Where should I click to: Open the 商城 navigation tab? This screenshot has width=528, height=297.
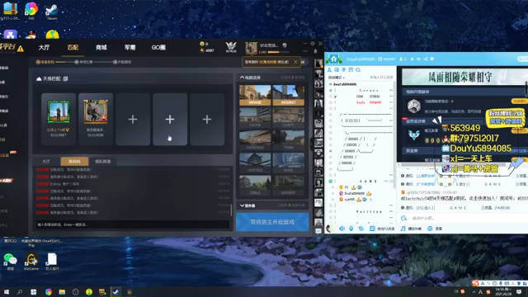click(101, 48)
